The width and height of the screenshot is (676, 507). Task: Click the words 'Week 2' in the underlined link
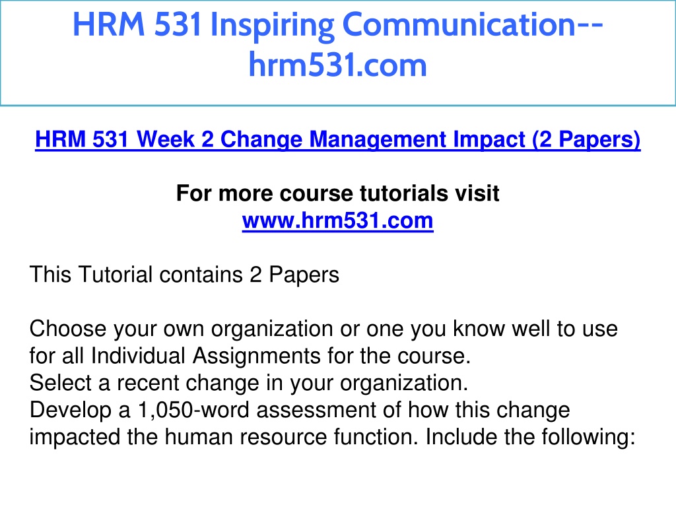pos(175,140)
